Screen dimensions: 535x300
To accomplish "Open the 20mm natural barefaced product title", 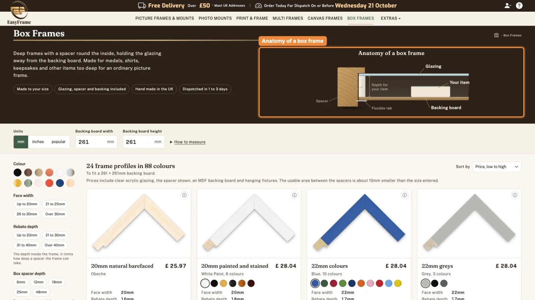I will 122,266.
